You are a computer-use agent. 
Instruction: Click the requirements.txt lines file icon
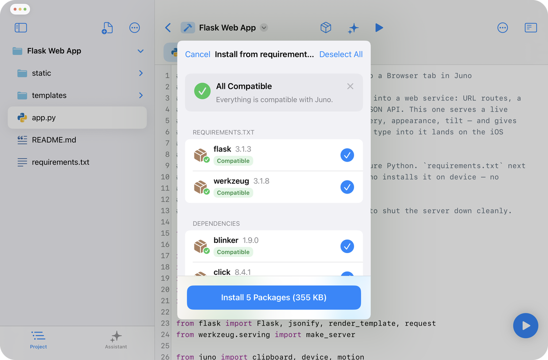[22, 162]
